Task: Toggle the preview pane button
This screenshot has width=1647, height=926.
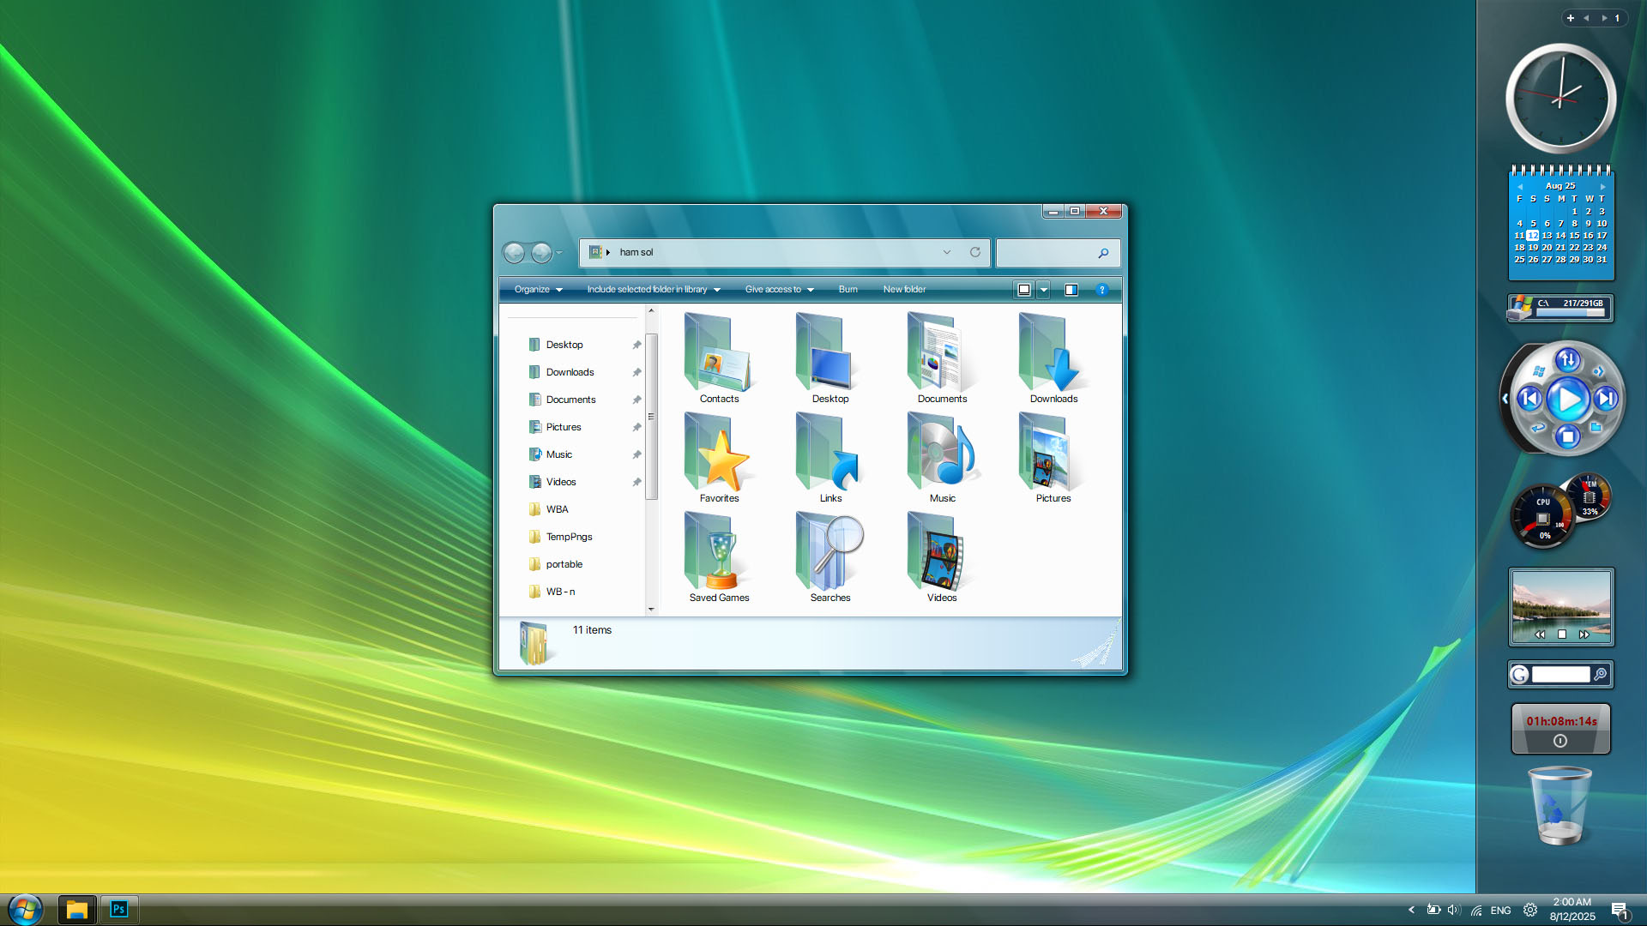Action: 1071,290
